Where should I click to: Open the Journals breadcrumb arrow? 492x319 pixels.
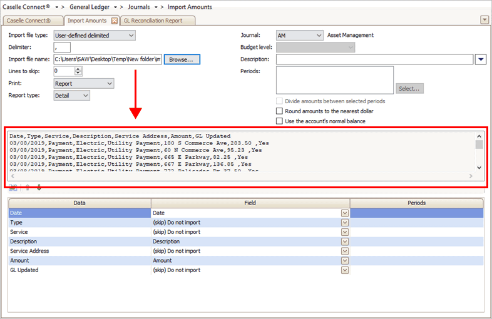coord(156,7)
